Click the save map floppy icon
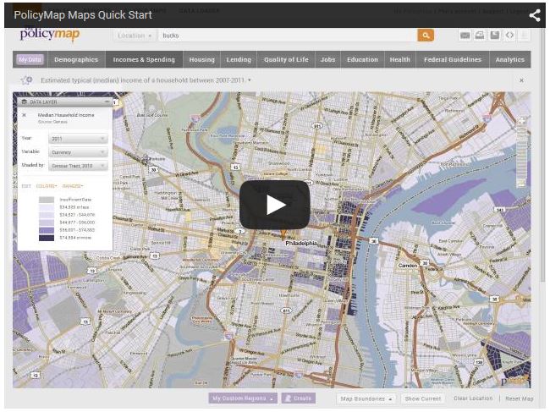The image size is (550, 412). point(495,35)
